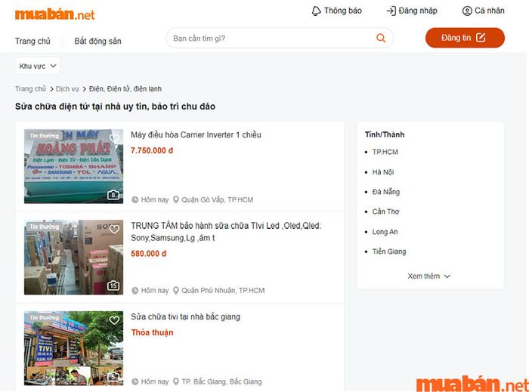
Task: Open Đăng nhập login page
Action: (412, 11)
